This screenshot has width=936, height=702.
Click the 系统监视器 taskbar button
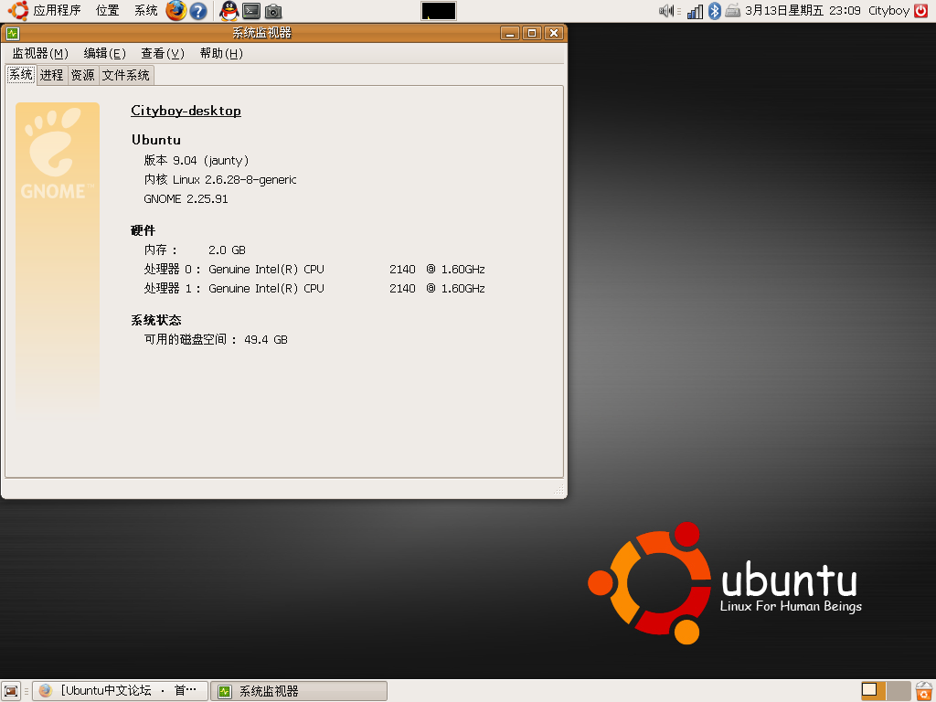(x=299, y=691)
